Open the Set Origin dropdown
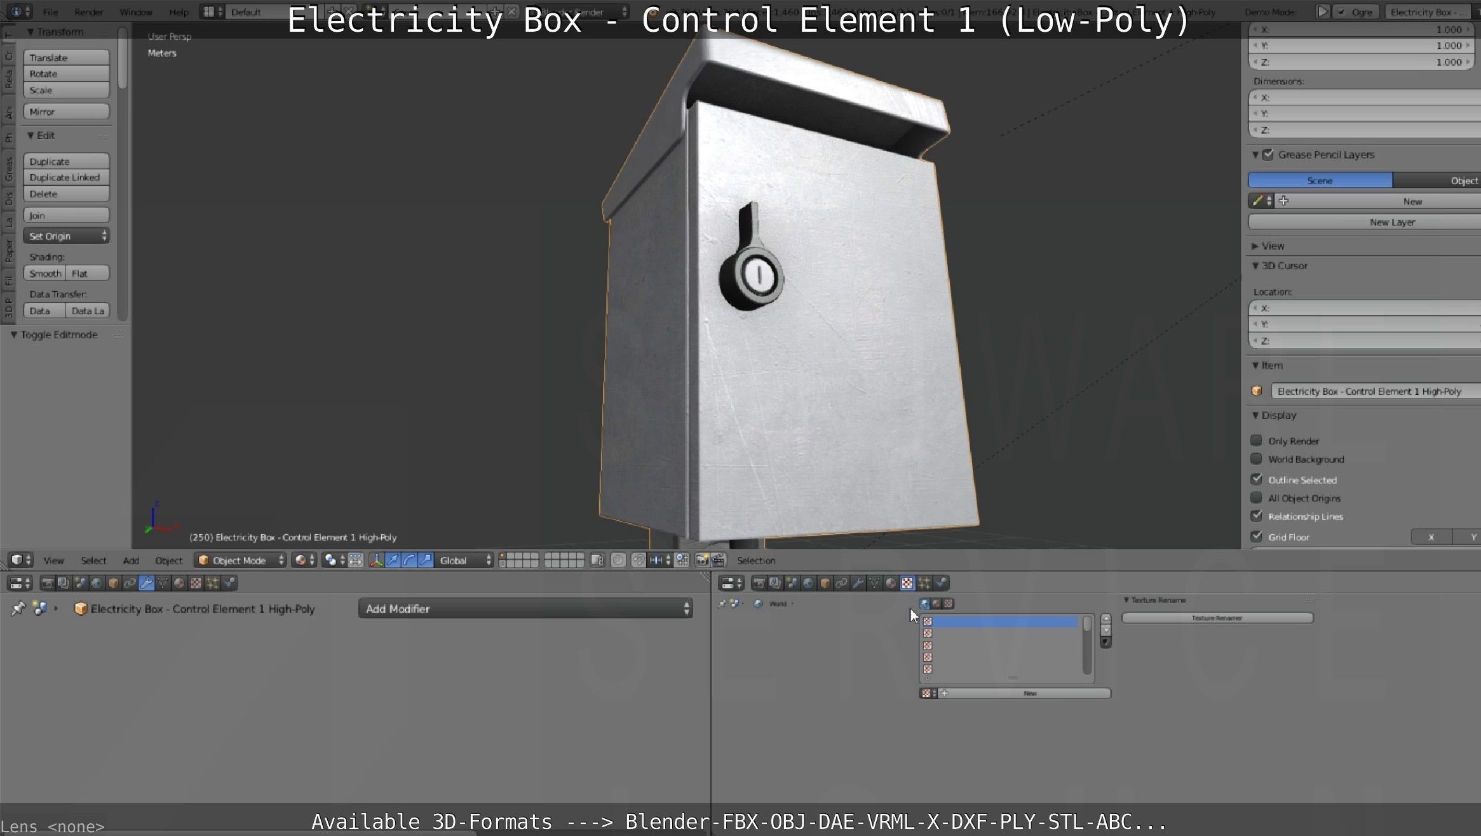 click(x=67, y=236)
